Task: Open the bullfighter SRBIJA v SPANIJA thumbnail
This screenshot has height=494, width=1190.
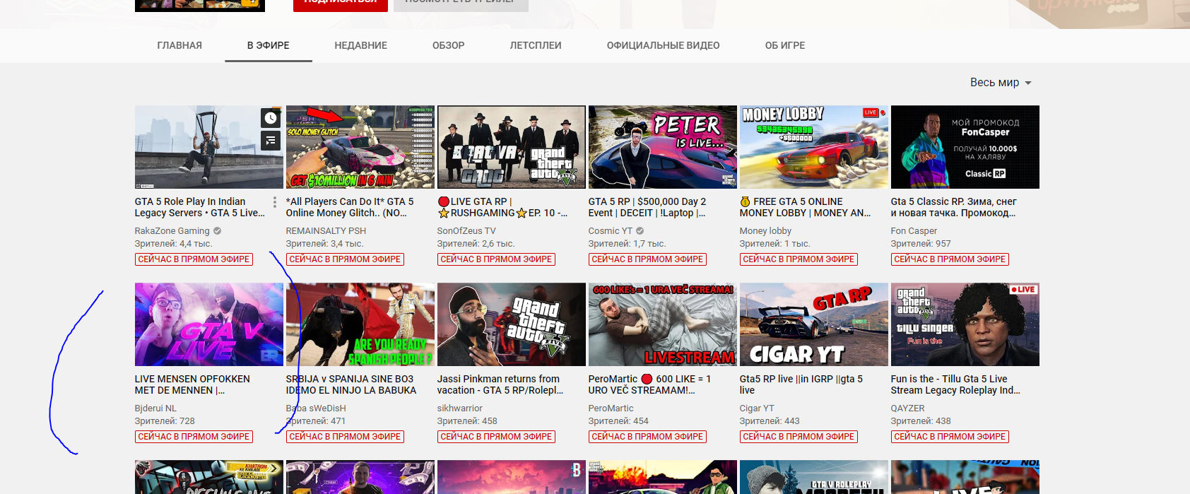Action: pyautogui.click(x=360, y=324)
